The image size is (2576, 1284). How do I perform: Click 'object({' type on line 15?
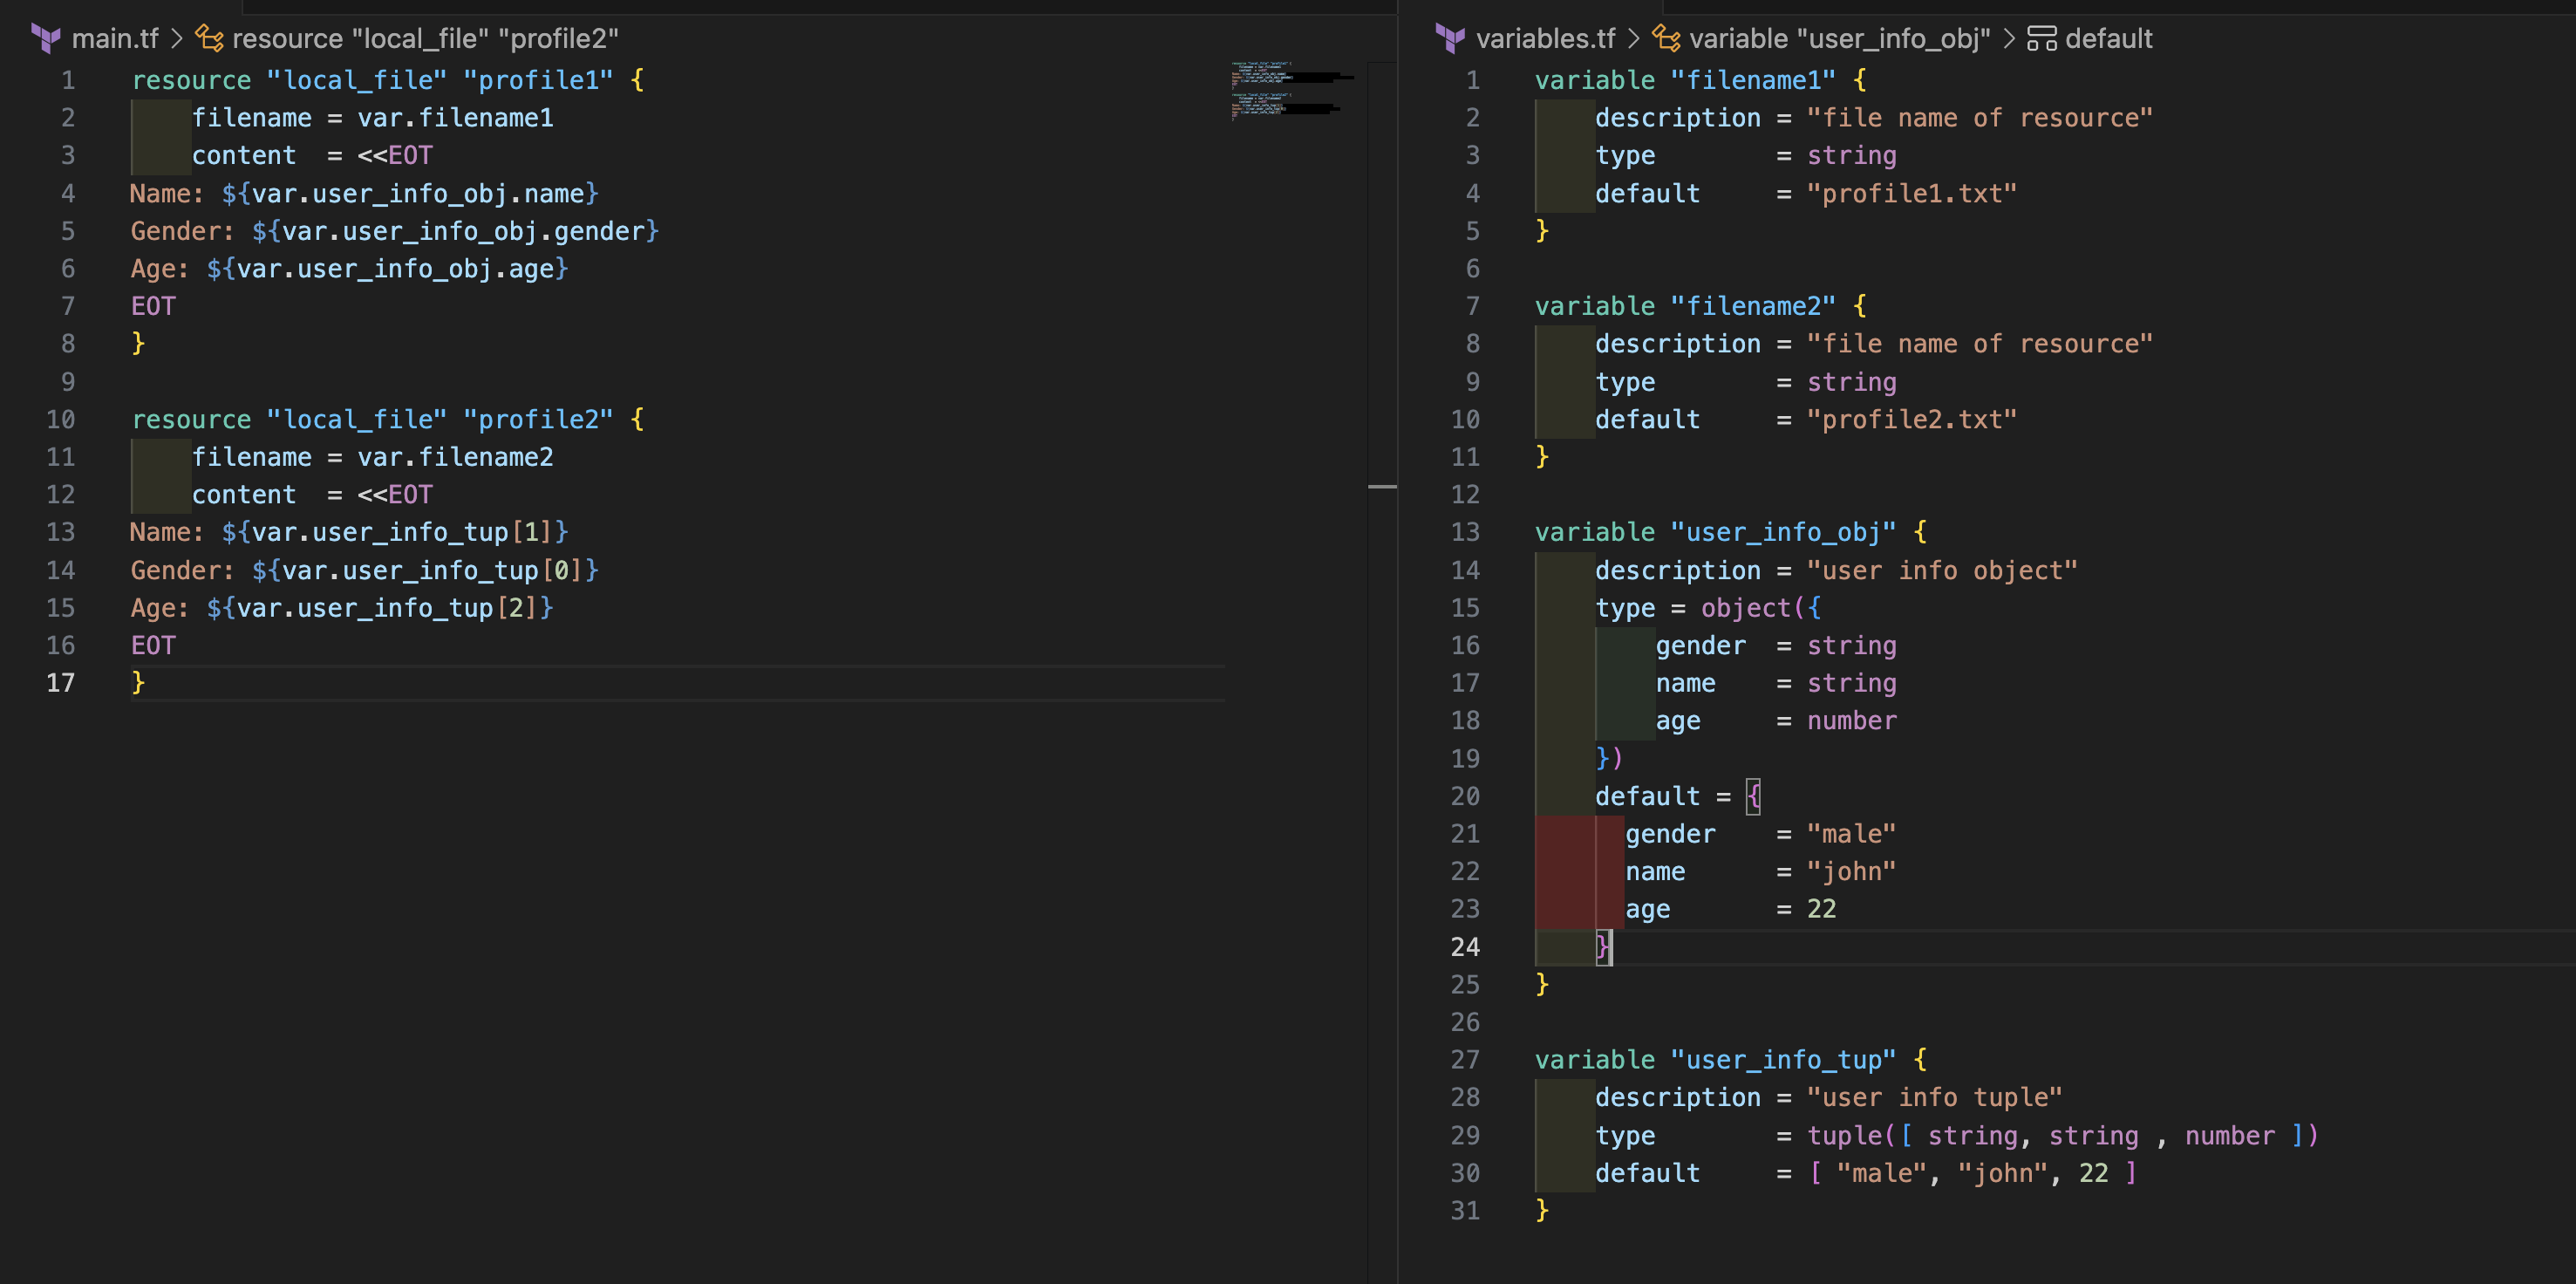[1761, 608]
